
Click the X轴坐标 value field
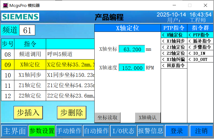132,49
